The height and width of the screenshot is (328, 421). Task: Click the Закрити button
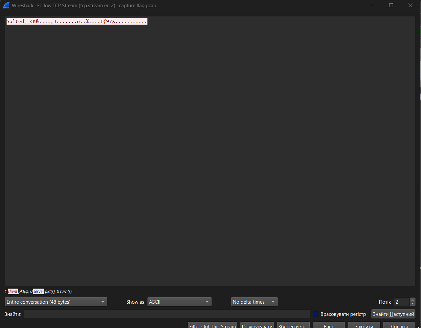pyautogui.click(x=364, y=325)
